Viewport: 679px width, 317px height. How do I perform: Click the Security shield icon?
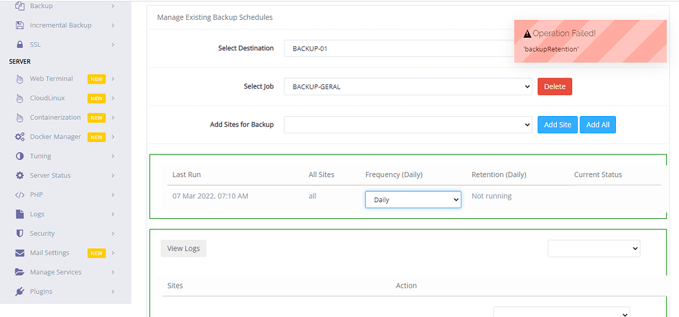click(x=19, y=233)
